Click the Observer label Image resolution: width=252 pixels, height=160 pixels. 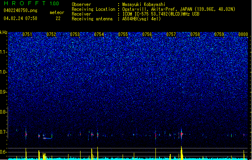(81, 4)
